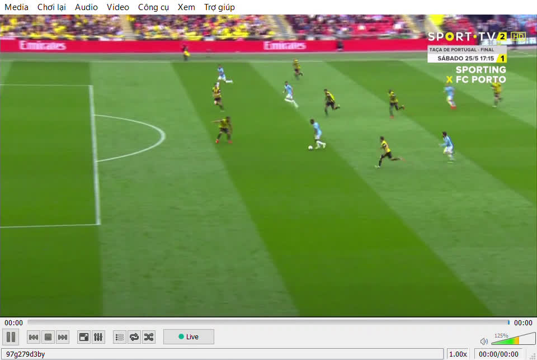The width and height of the screenshot is (537, 360).
Task: Open the Chơi lại menu
Action: [51, 7]
